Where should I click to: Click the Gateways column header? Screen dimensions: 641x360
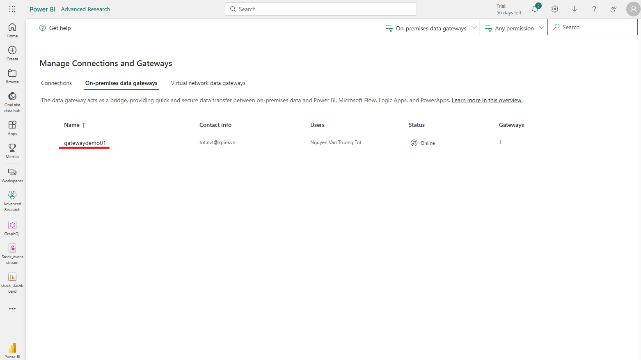tap(511, 125)
